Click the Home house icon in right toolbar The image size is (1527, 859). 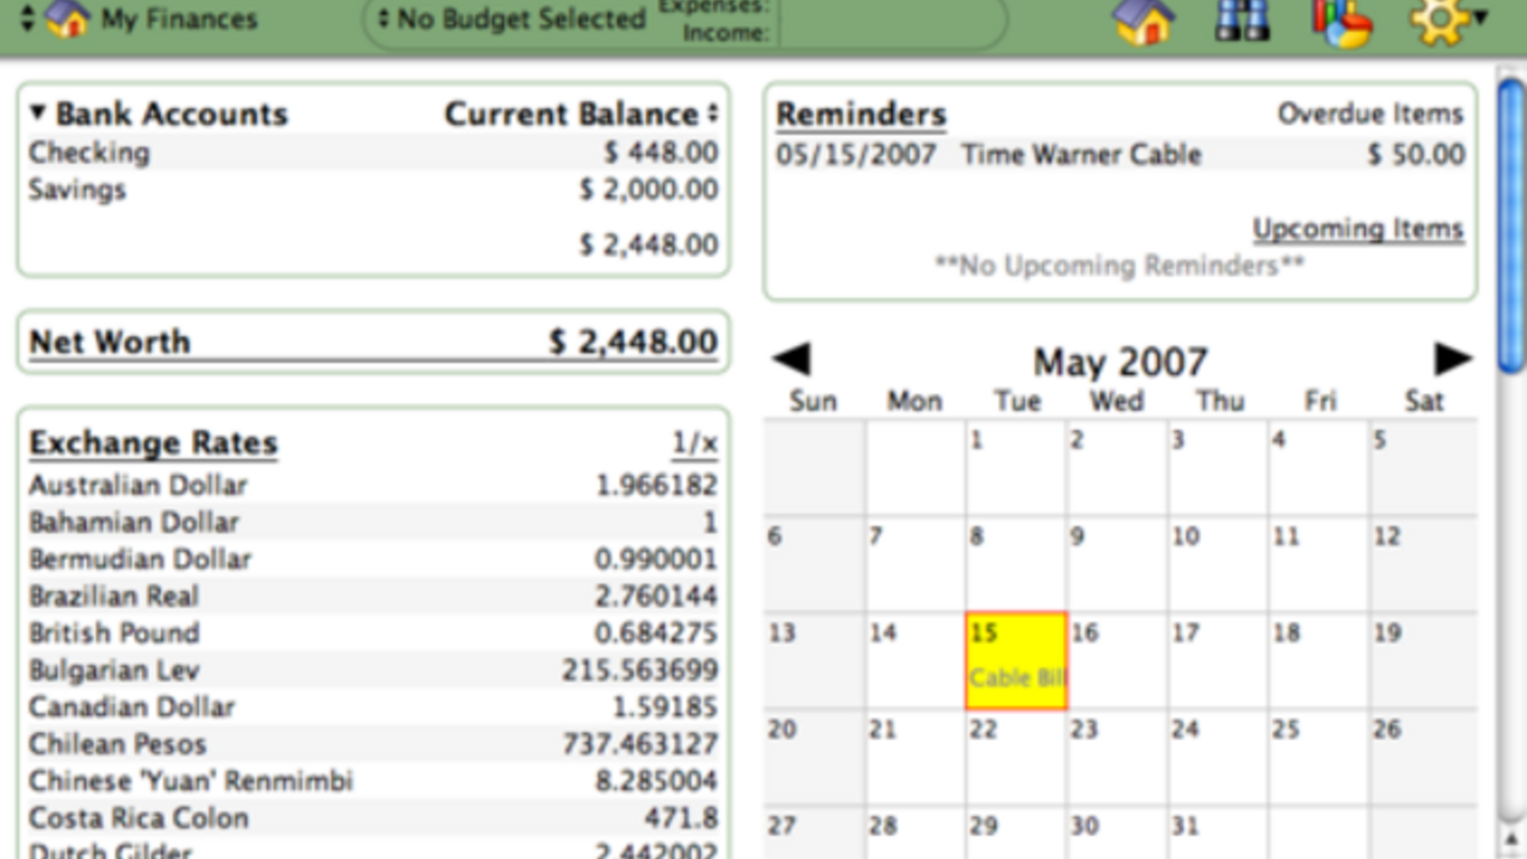pos(1143,21)
